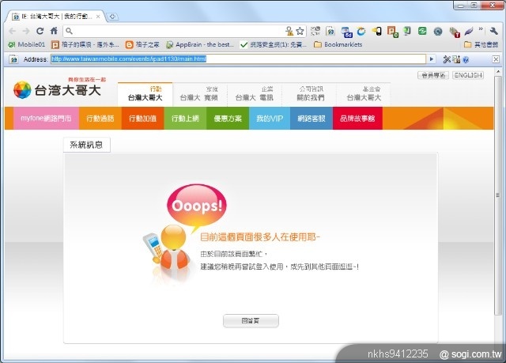Screen dimensions: 506x363
Task: Click the vertical page scrollbar
Action: click(498, 195)
